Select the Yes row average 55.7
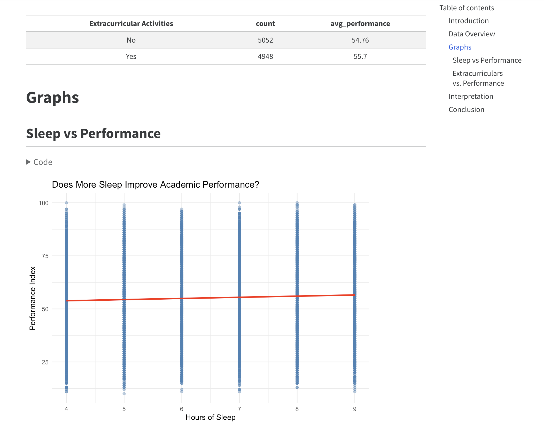This screenshot has height=432, width=544. (x=360, y=56)
